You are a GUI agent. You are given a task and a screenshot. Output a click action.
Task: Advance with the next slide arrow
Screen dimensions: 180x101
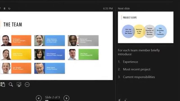tap(66, 98)
